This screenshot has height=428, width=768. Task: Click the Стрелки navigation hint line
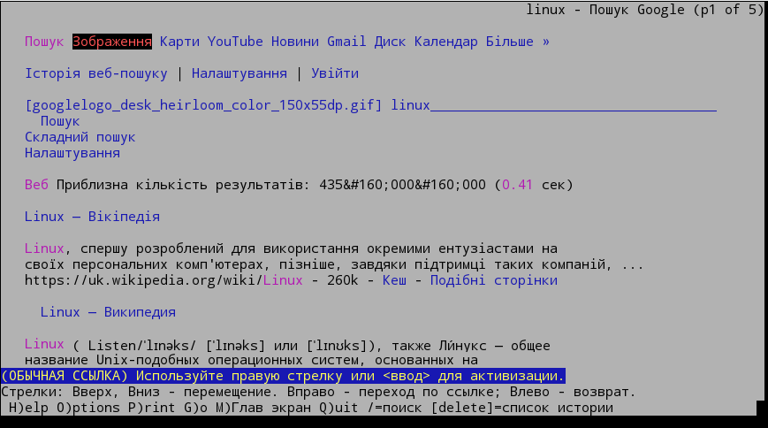[x=318, y=393]
